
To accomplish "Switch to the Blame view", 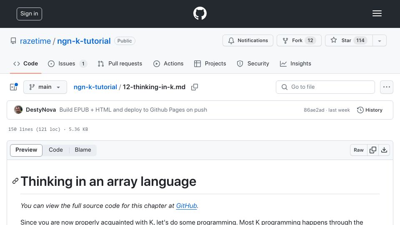I will (x=82, y=150).
